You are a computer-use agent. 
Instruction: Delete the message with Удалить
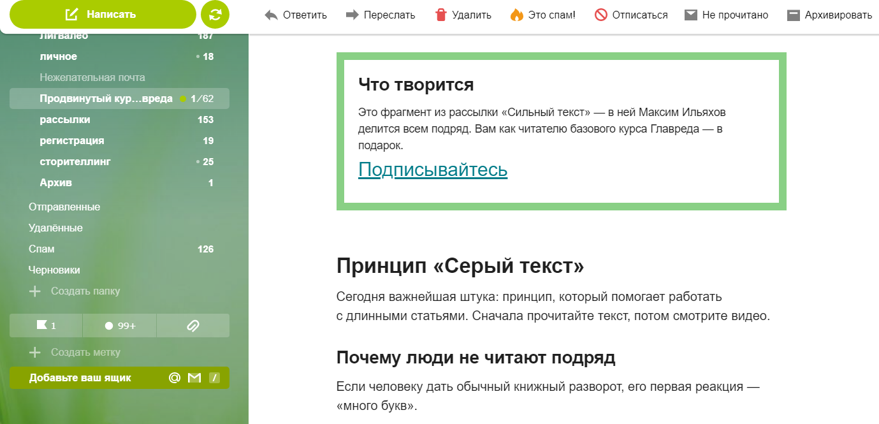[x=463, y=15]
